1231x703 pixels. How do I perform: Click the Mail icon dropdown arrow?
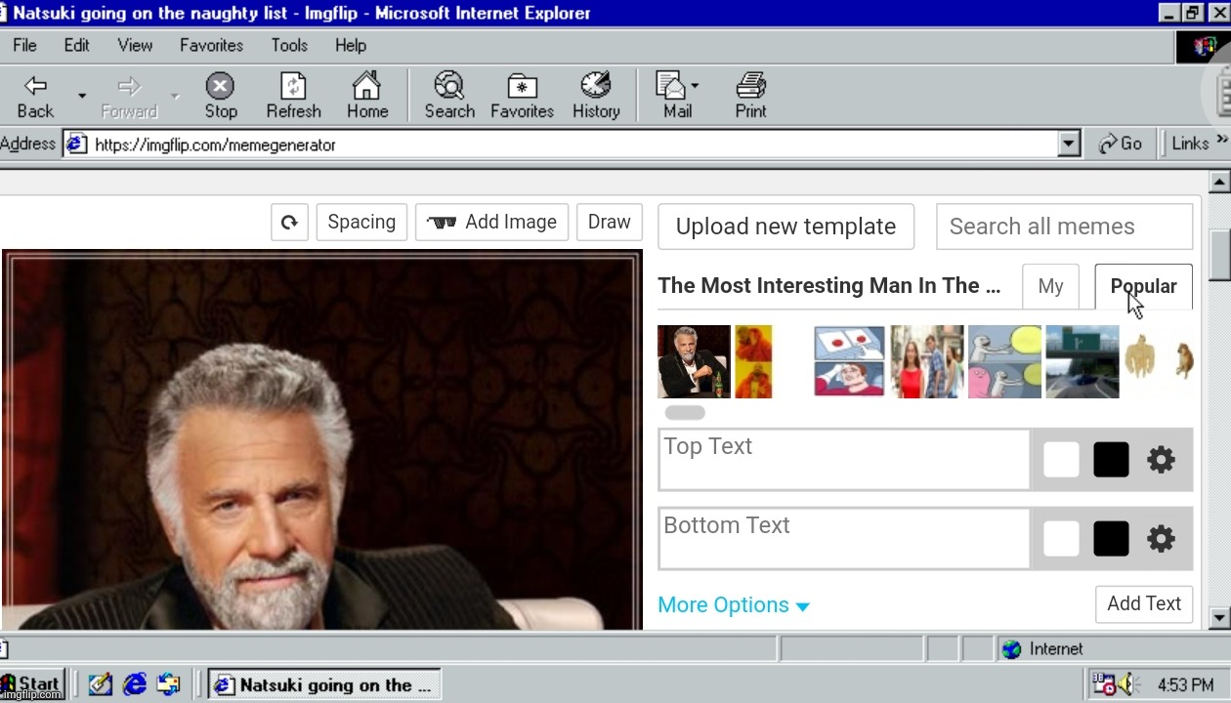coord(695,85)
